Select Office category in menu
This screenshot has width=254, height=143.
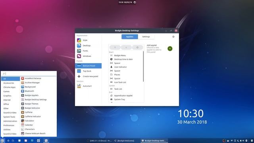pyautogui.click(x=11, y=104)
